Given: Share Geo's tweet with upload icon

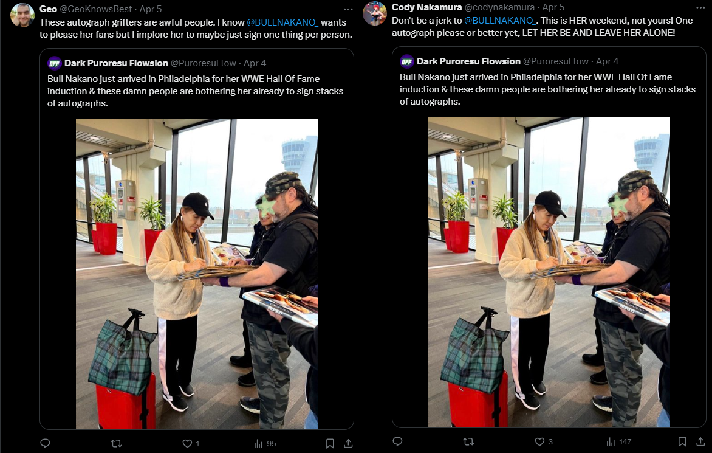Looking at the screenshot, I should [x=348, y=443].
